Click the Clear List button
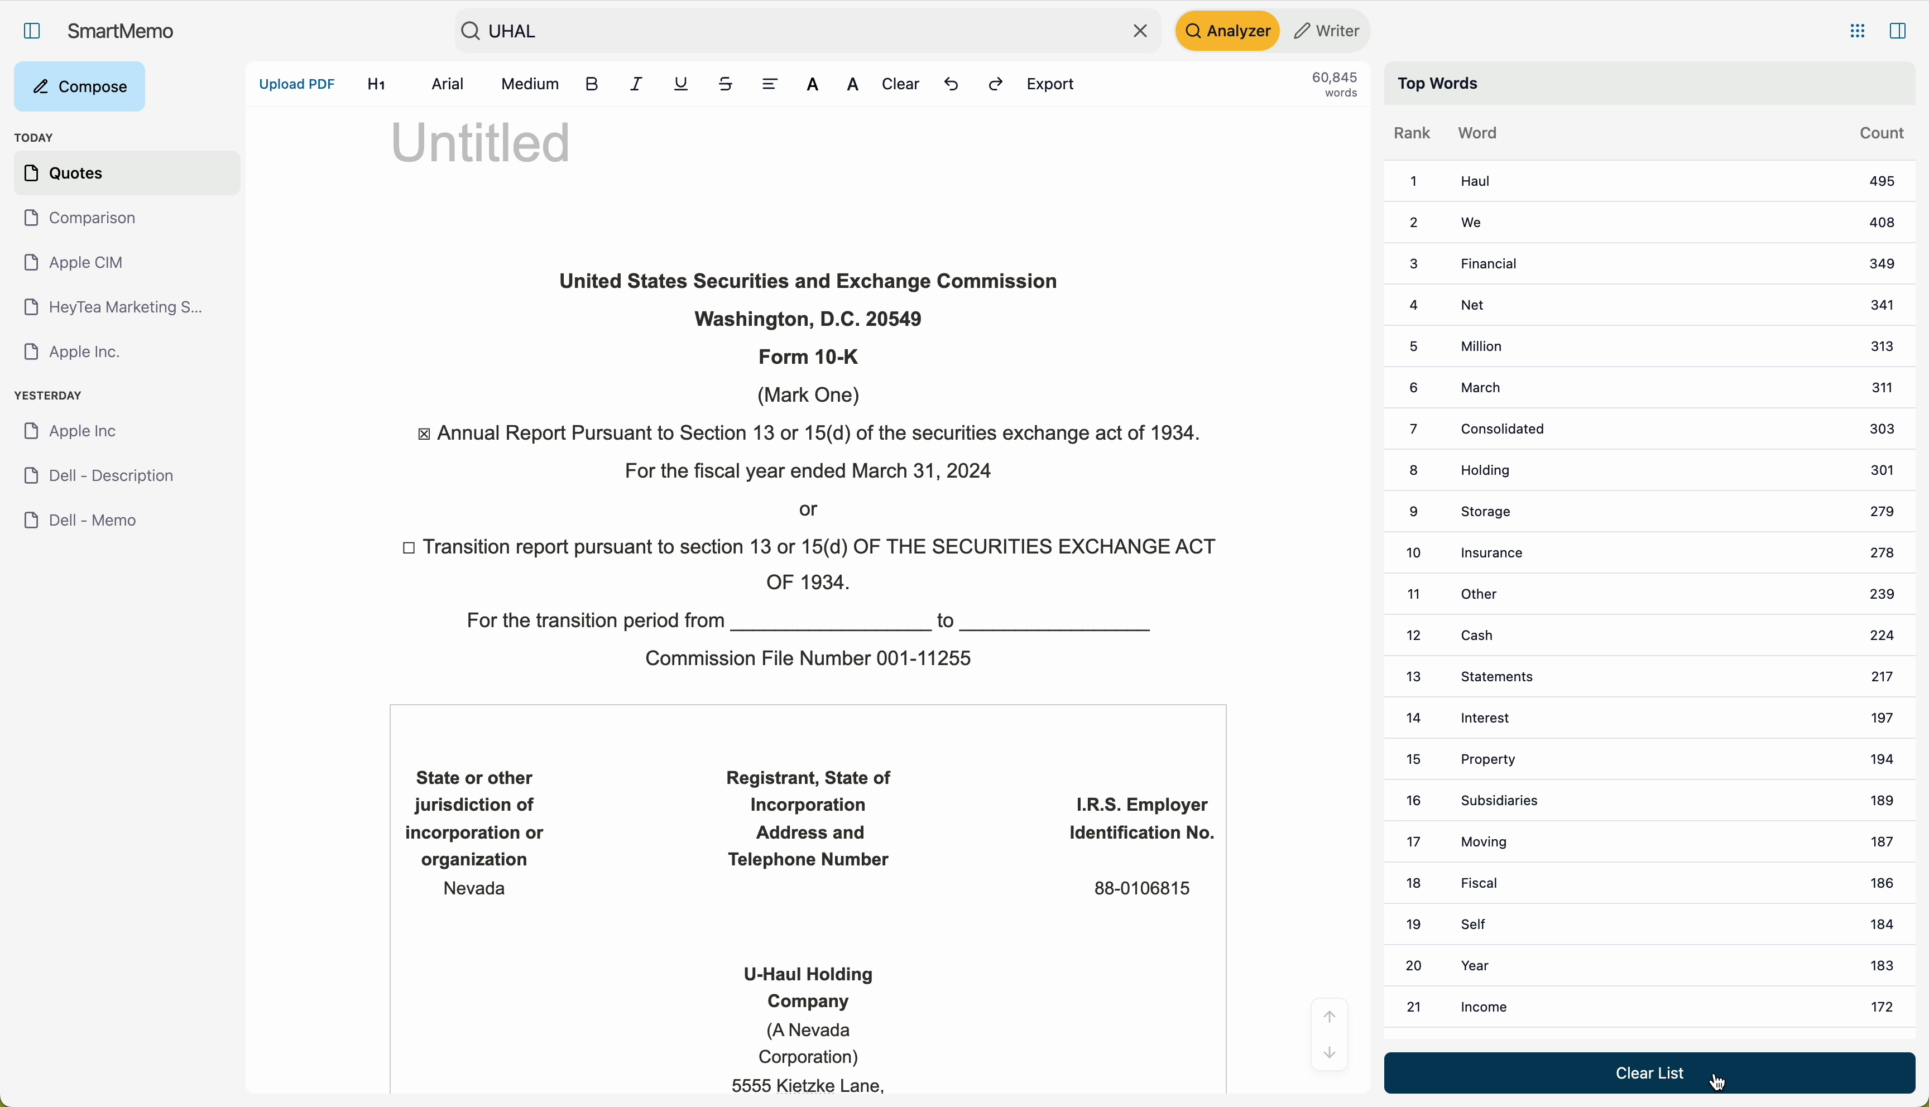This screenshot has height=1107, width=1929. 1649,1073
